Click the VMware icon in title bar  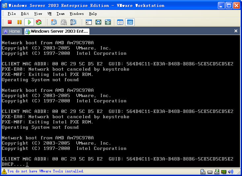(4, 6)
